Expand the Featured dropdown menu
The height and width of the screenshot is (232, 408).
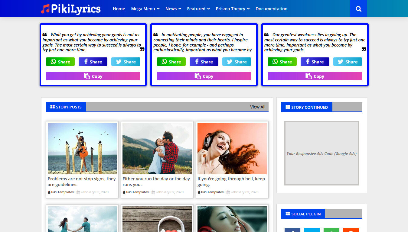click(x=198, y=9)
